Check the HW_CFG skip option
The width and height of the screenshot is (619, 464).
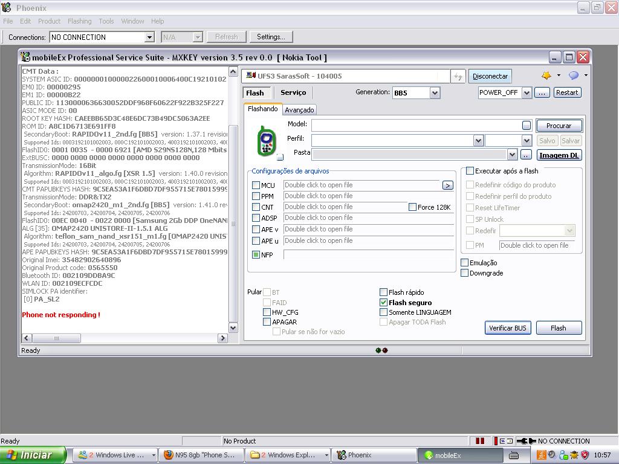[x=267, y=312]
